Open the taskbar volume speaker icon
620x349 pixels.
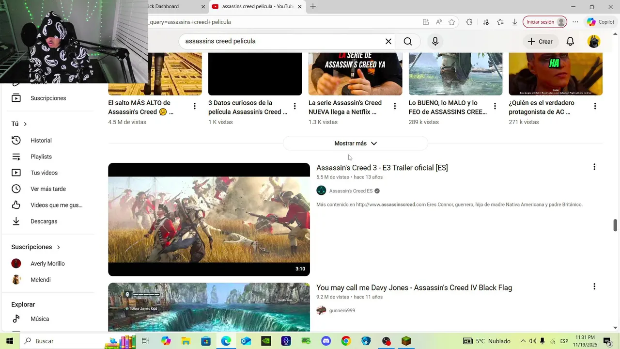tap(532, 341)
